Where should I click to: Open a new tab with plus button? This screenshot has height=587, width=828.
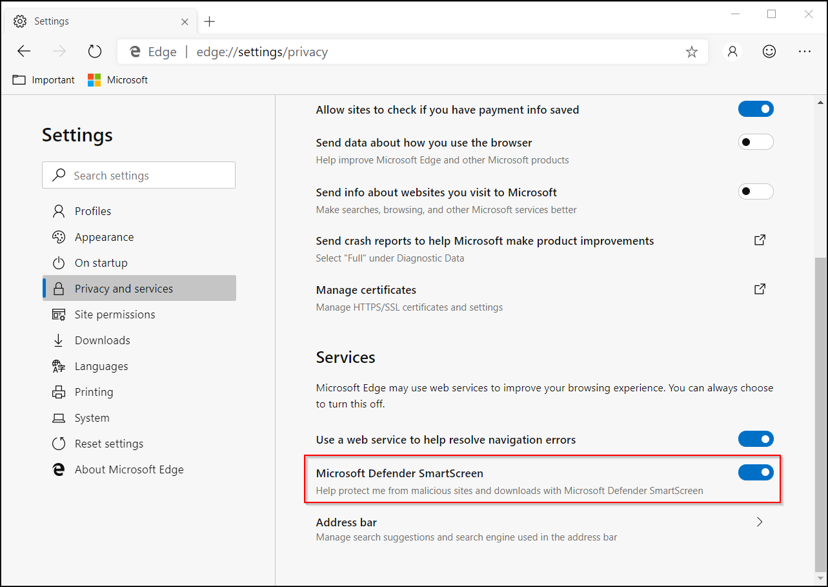[209, 21]
